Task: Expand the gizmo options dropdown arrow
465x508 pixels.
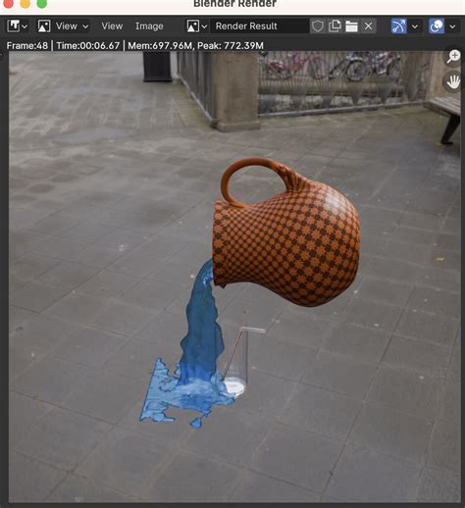Action: pos(415,26)
